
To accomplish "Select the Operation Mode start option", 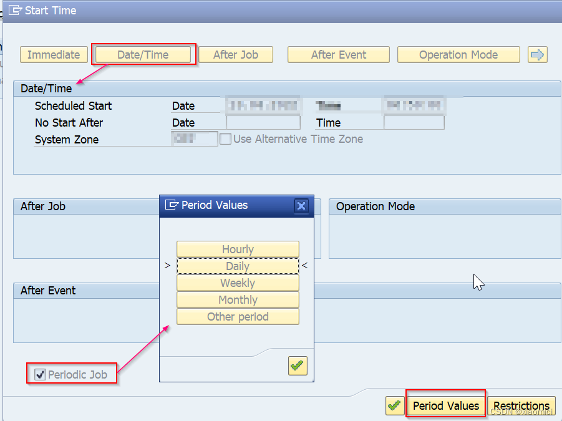I will 458,55.
